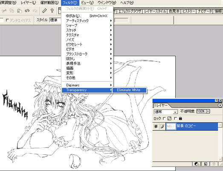This screenshot has height=171, width=223.
Task: Select the レイヤー tab in the Layers panel
Action: click(162, 106)
